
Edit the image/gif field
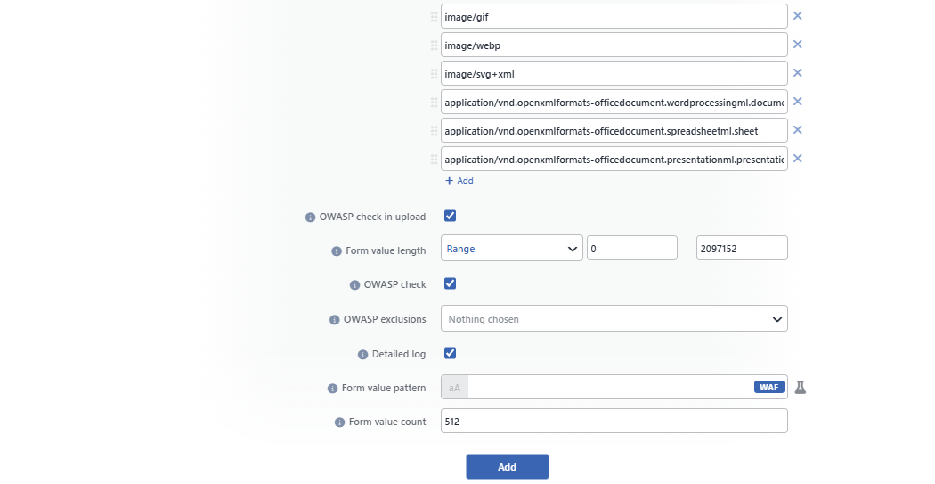(614, 17)
